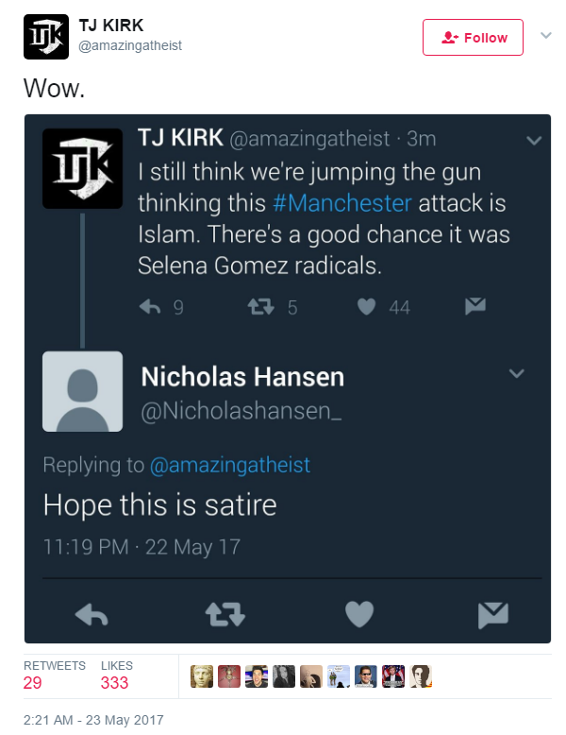This screenshot has height=735, width=566.
Task: Open the quoted TJ Kirk tweet menu chevron
Action: click(x=533, y=141)
